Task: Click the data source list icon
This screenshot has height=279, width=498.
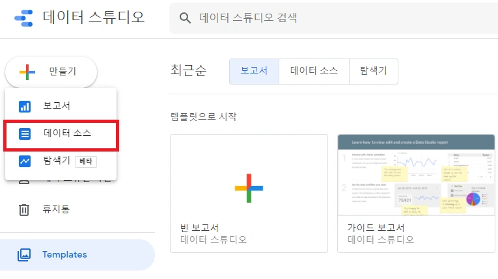Action: (25, 134)
